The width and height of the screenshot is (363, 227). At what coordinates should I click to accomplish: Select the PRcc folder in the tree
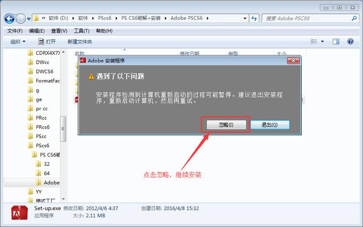pyautogui.click(x=37, y=118)
